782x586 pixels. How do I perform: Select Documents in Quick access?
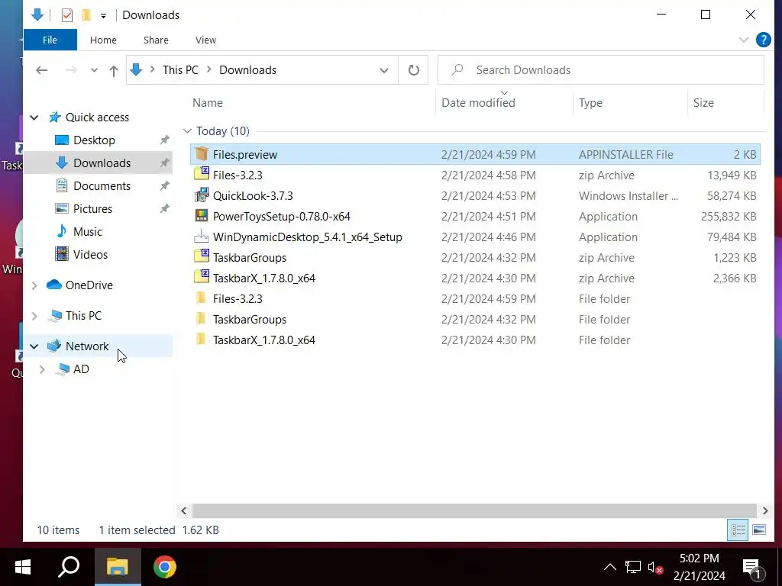click(x=102, y=186)
